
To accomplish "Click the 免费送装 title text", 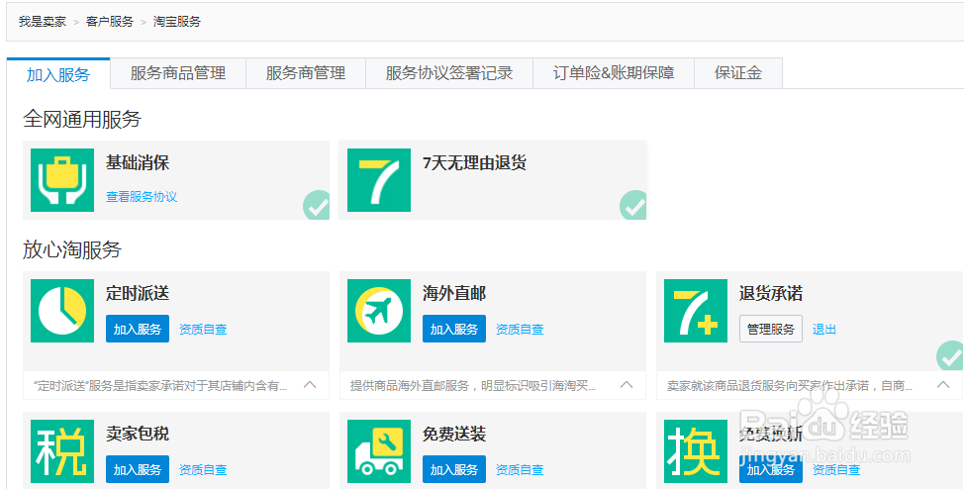I will click(453, 434).
